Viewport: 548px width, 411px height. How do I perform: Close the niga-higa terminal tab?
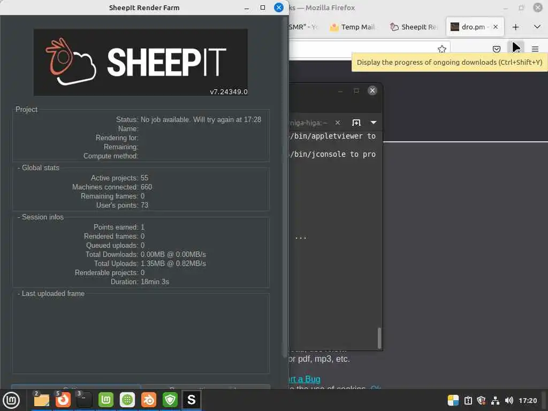337,123
